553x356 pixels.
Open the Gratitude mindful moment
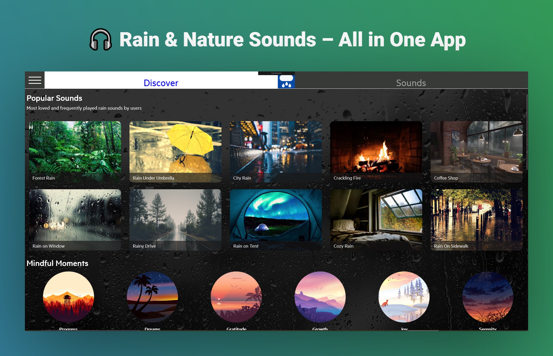coord(236,297)
